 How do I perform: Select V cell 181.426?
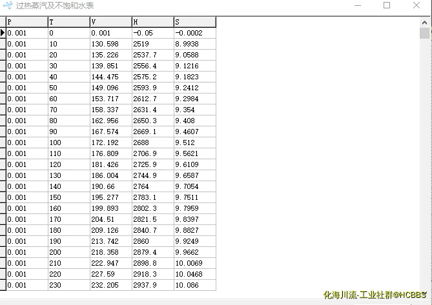click(x=111, y=164)
